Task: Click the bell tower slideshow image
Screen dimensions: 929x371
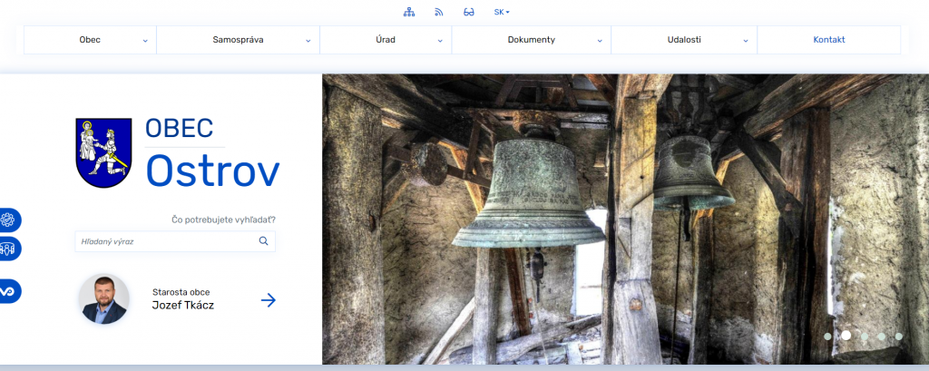Action: 626,220
